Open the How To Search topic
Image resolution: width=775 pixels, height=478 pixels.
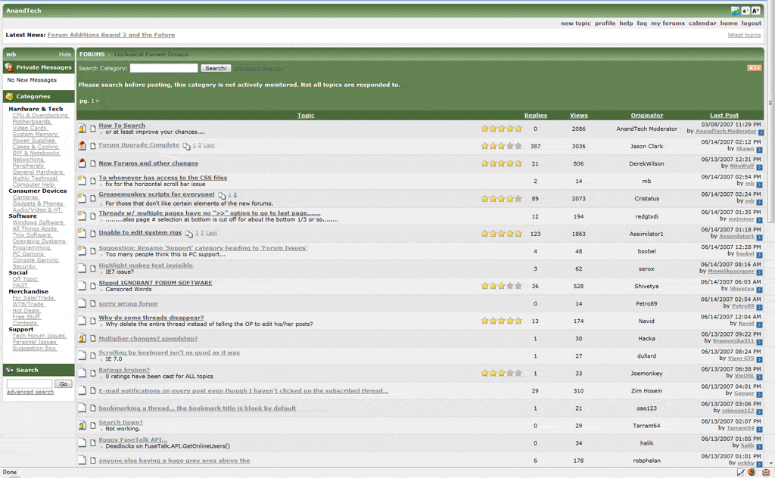(x=122, y=126)
